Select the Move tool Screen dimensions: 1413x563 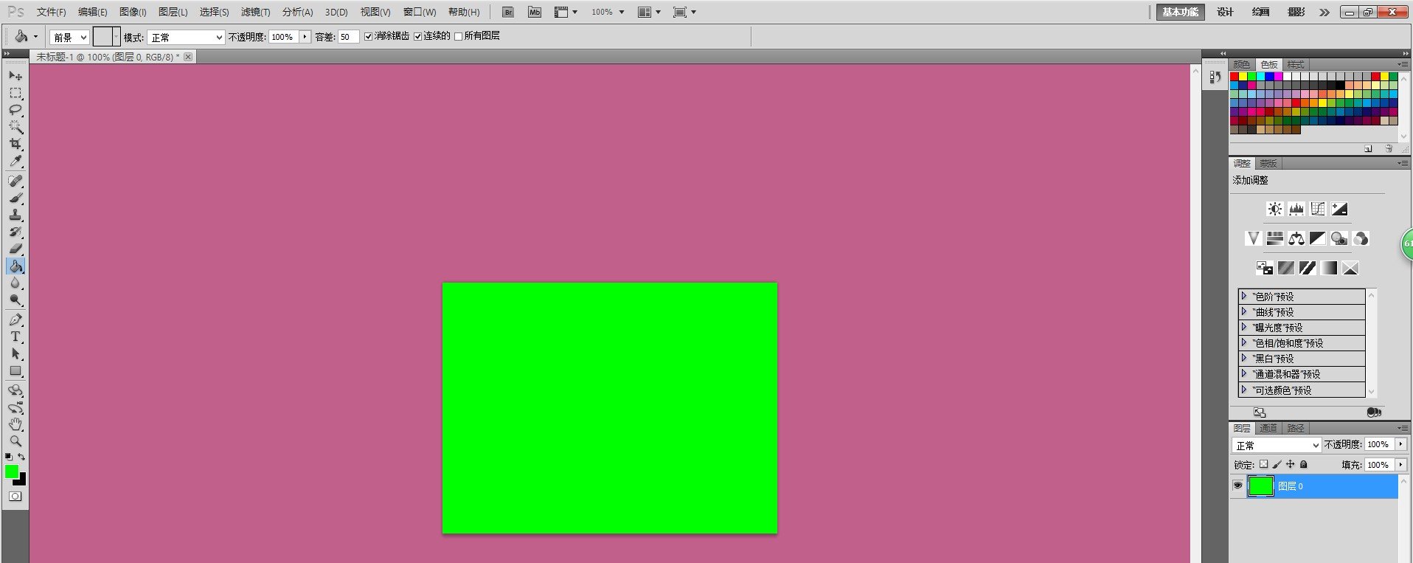[15, 75]
